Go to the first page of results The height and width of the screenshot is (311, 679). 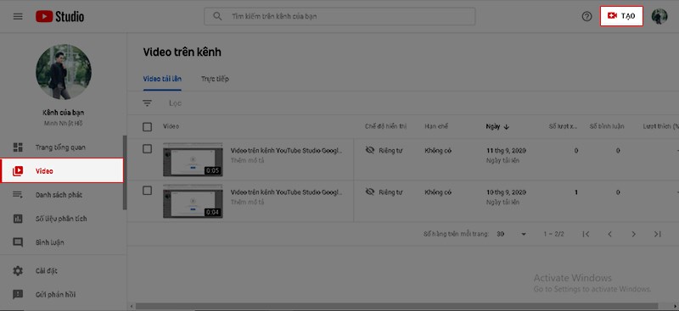(586, 234)
